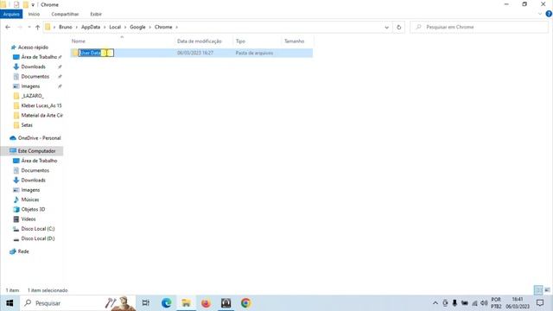This screenshot has width=553, height=311.
Task: Click the User Data rename field
Action: pyautogui.click(x=96, y=53)
